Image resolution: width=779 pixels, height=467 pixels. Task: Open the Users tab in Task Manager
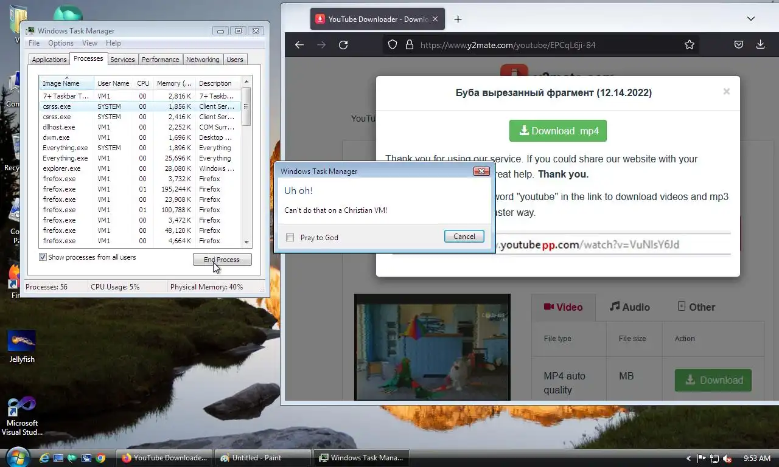[235, 60]
